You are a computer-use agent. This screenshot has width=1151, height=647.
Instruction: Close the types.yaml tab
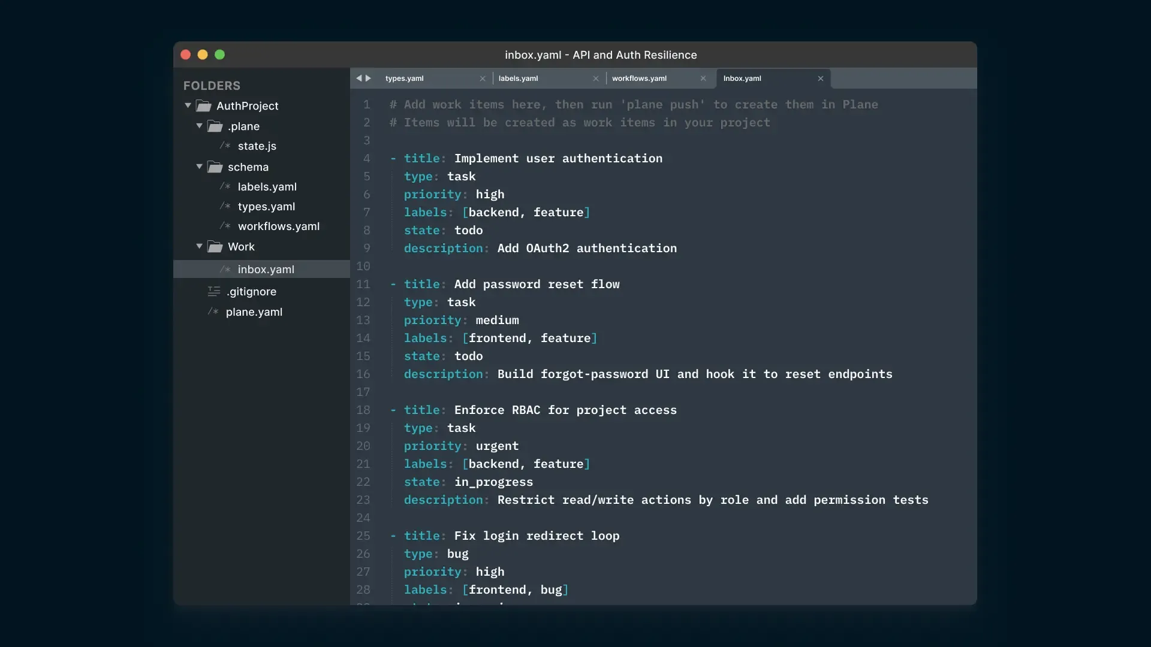(x=483, y=78)
